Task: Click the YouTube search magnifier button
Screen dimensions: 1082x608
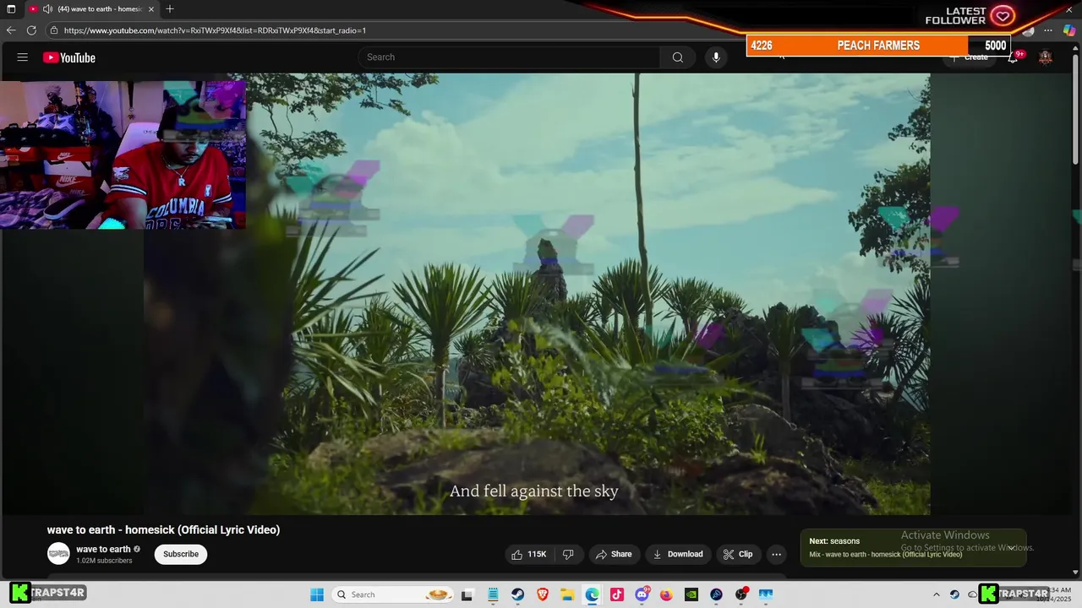Action: [677, 57]
